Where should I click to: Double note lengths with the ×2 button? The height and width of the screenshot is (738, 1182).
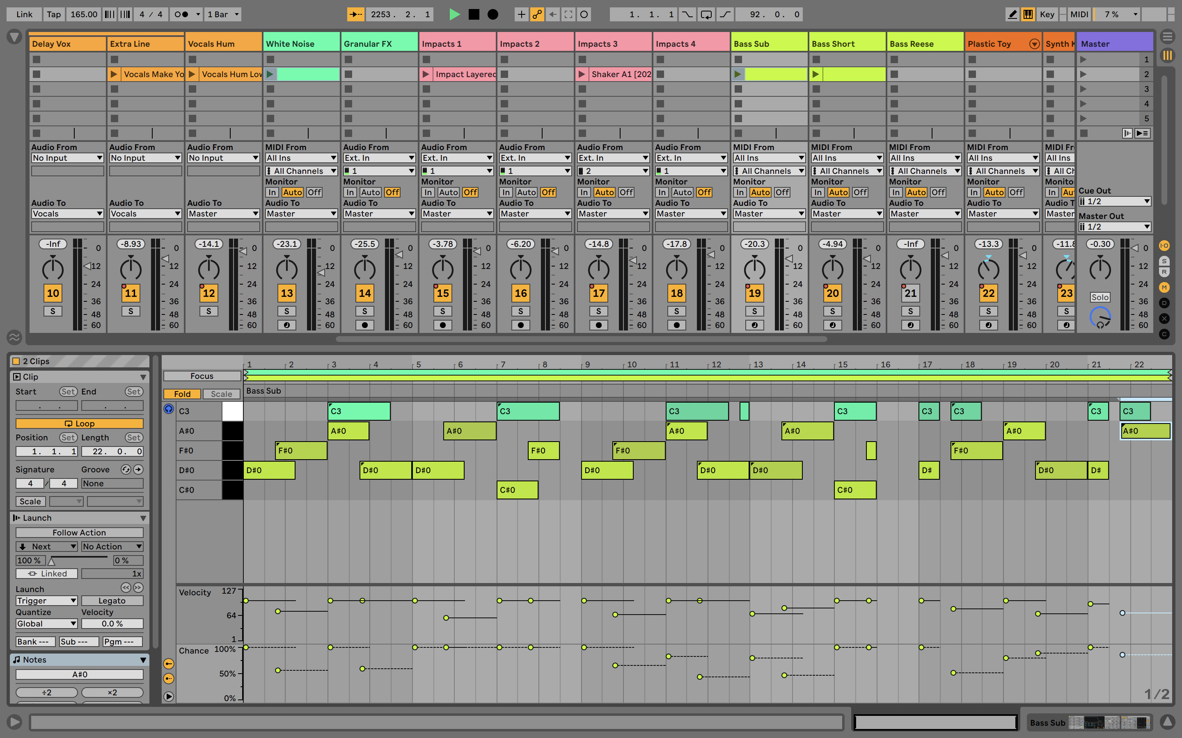(112, 692)
